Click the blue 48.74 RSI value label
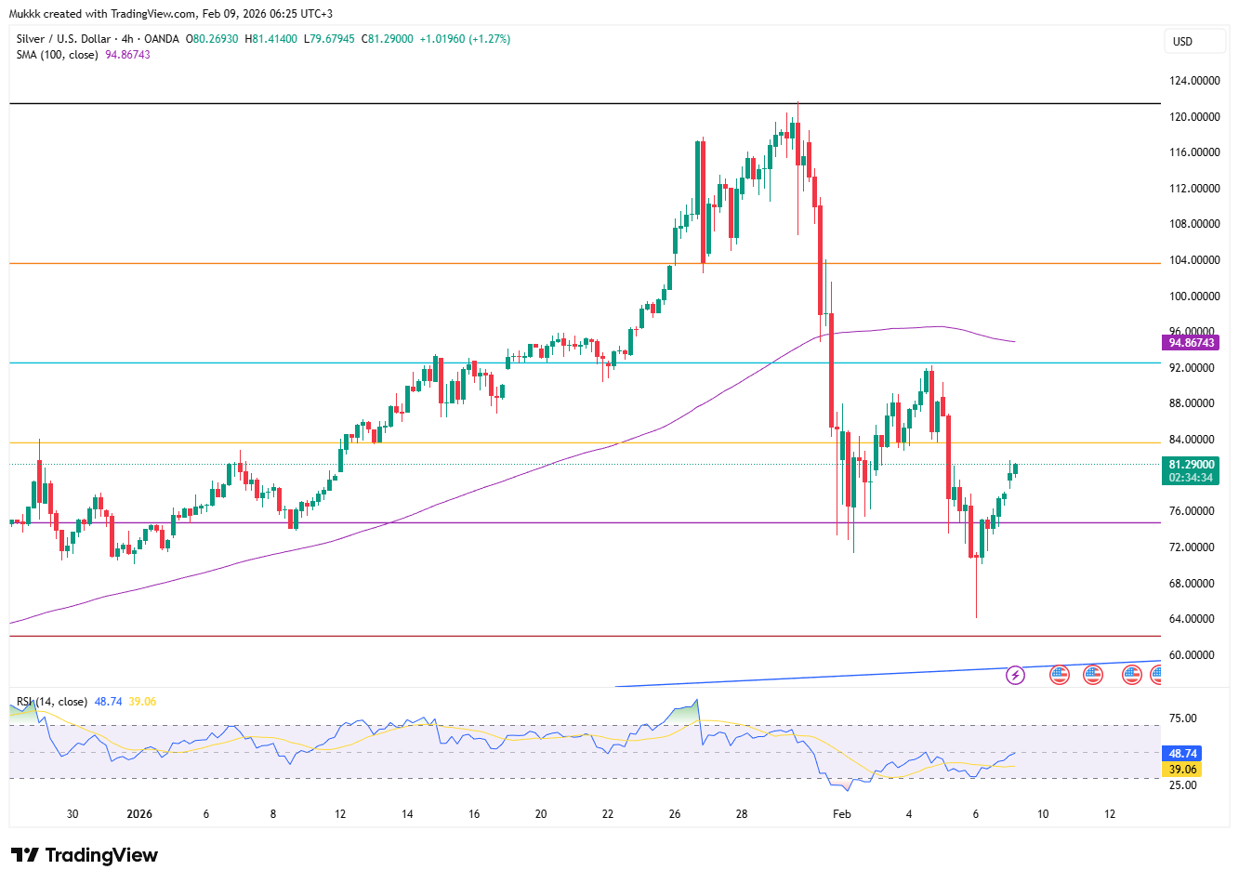The height and width of the screenshot is (883, 1239). tap(1182, 754)
